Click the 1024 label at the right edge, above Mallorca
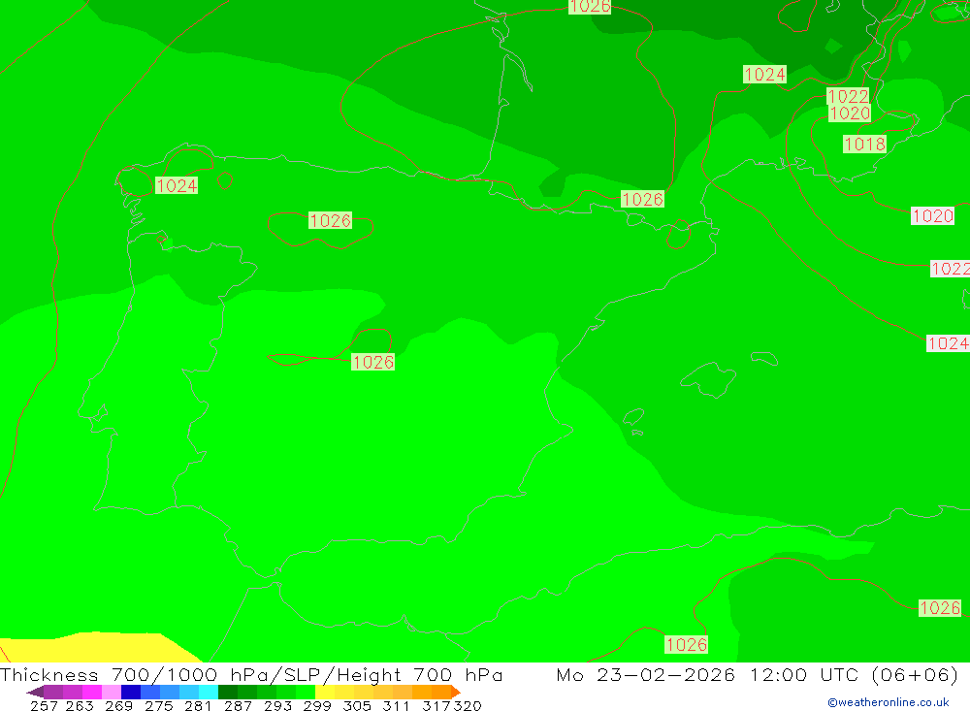The image size is (970, 711). [x=948, y=343]
